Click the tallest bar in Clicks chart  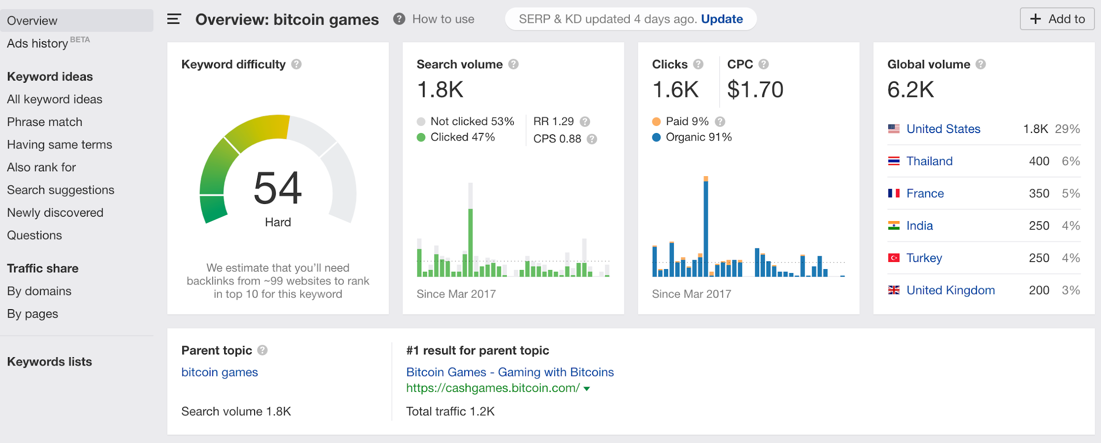[706, 227]
